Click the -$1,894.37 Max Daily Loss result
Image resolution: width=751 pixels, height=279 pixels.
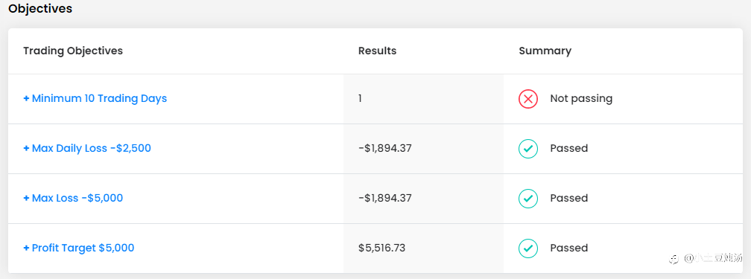tap(385, 148)
